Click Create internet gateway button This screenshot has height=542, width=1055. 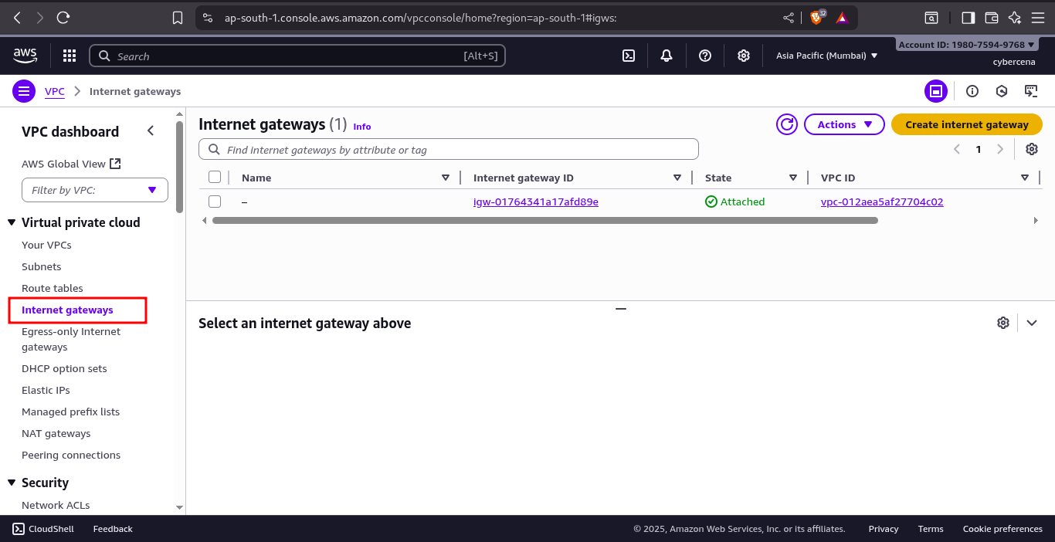tap(967, 124)
